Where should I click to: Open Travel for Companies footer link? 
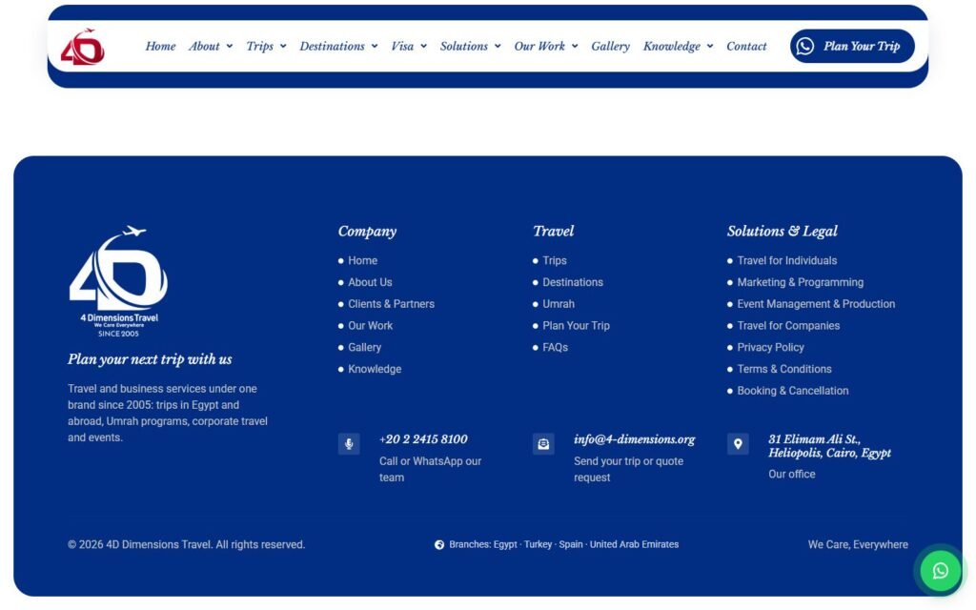[x=788, y=326]
